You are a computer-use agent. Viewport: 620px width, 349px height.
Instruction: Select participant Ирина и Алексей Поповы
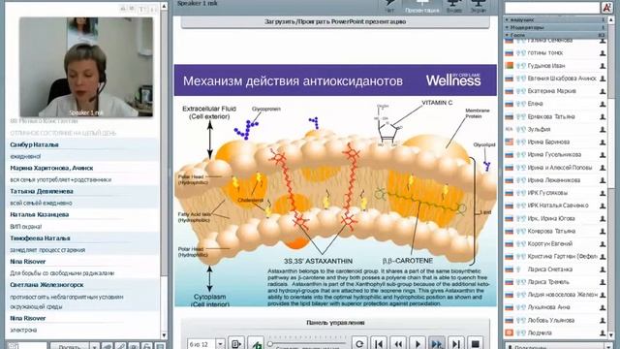560,168
